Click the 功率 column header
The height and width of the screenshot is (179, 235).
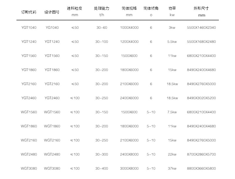click(172, 9)
